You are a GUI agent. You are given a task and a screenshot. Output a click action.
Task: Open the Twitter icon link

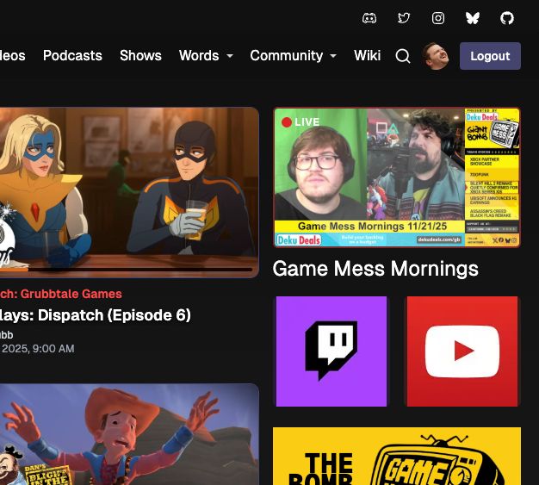[404, 18]
